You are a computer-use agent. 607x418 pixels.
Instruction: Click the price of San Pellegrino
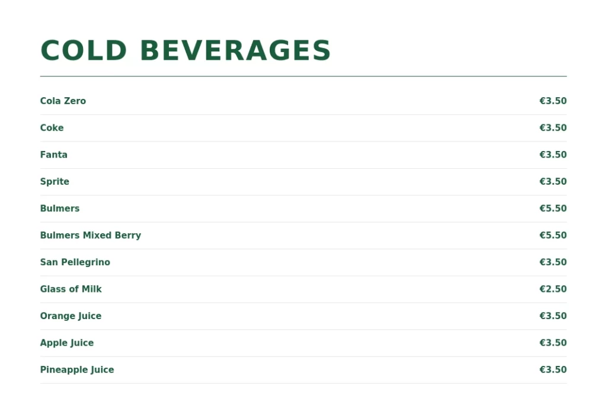[x=552, y=262]
